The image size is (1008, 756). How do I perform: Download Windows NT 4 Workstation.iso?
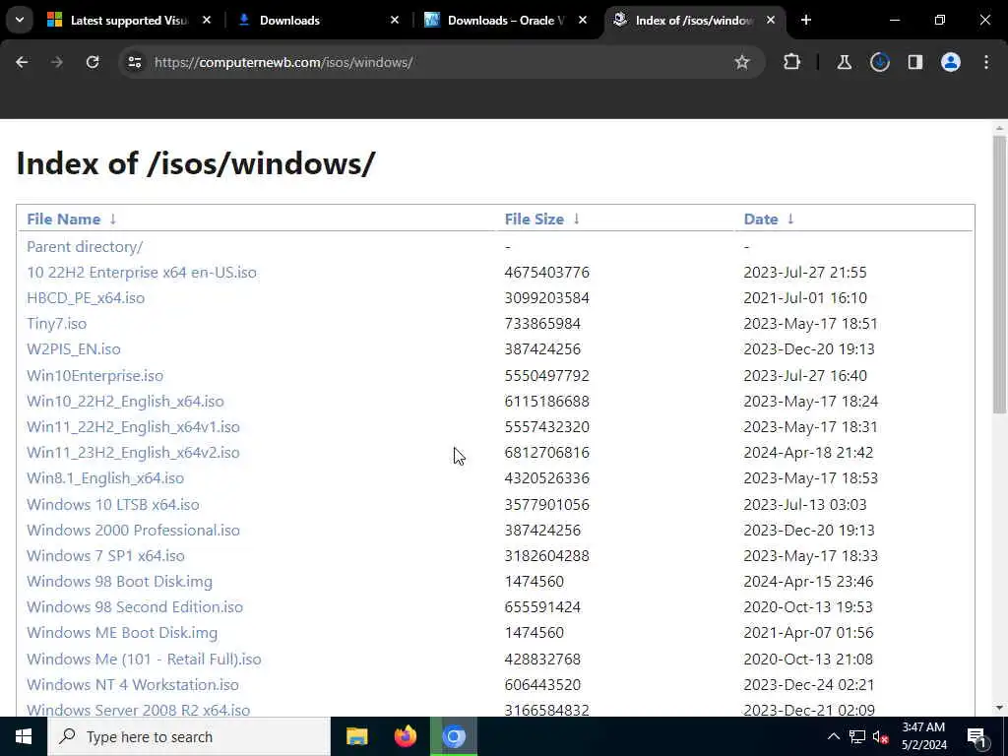133,685
